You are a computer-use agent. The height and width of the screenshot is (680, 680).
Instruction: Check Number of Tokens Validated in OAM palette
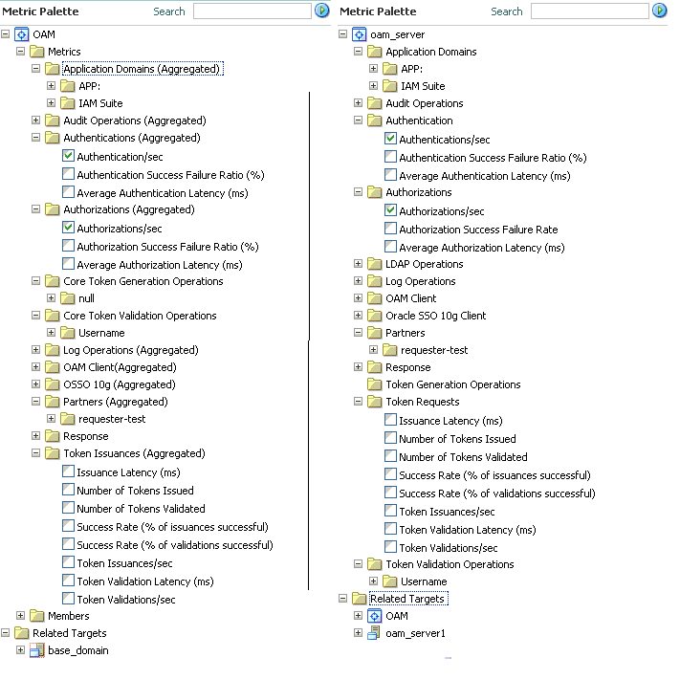click(68, 508)
